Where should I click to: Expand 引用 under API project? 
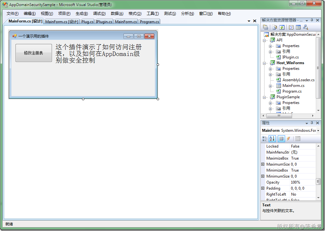click(270, 52)
